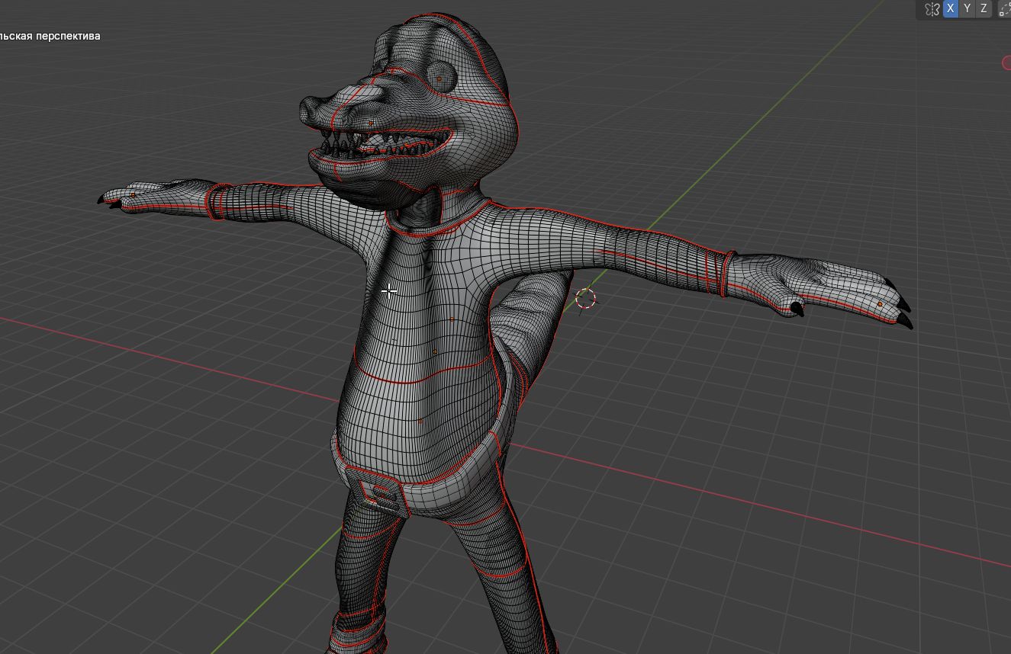Click the red navigation gizmo axis circle
The image size is (1011, 654).
[x=1006, y=63]
